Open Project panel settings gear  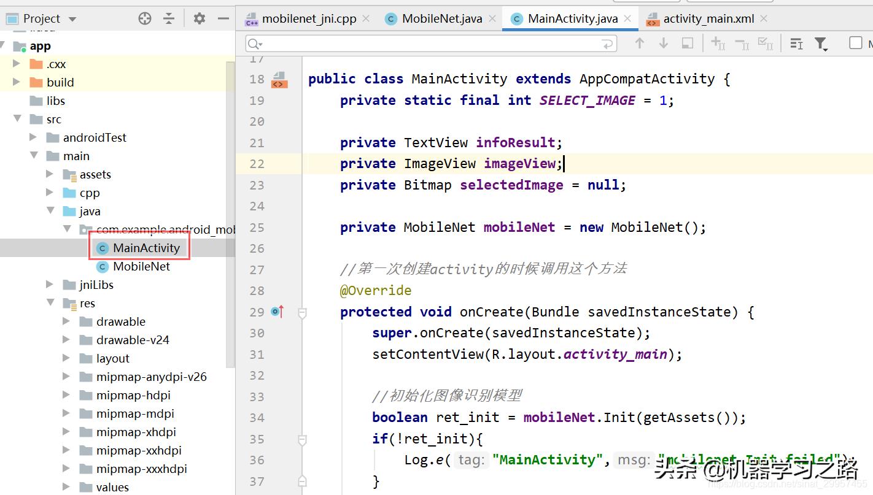coord(199,18)
